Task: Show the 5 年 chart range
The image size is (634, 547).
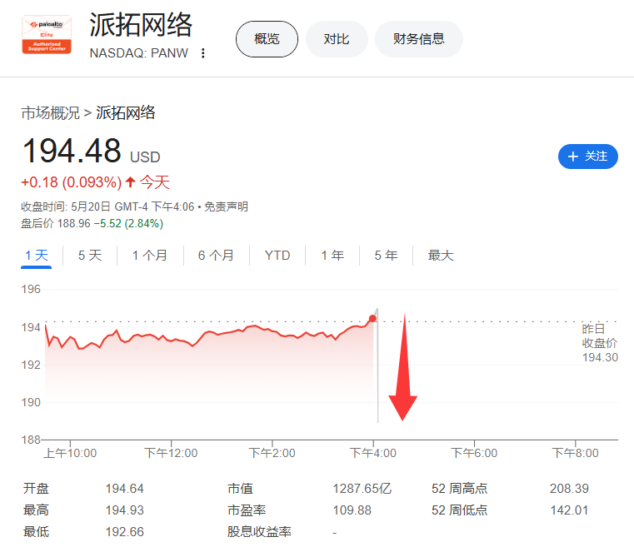Action: [x=386, y=256]
